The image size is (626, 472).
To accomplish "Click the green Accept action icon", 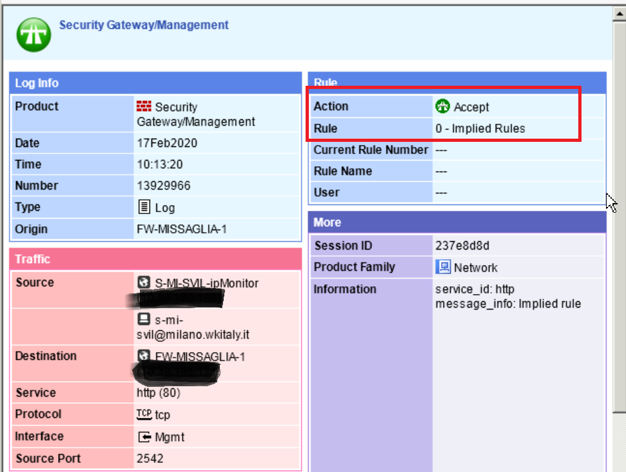I will click(442, 106).
